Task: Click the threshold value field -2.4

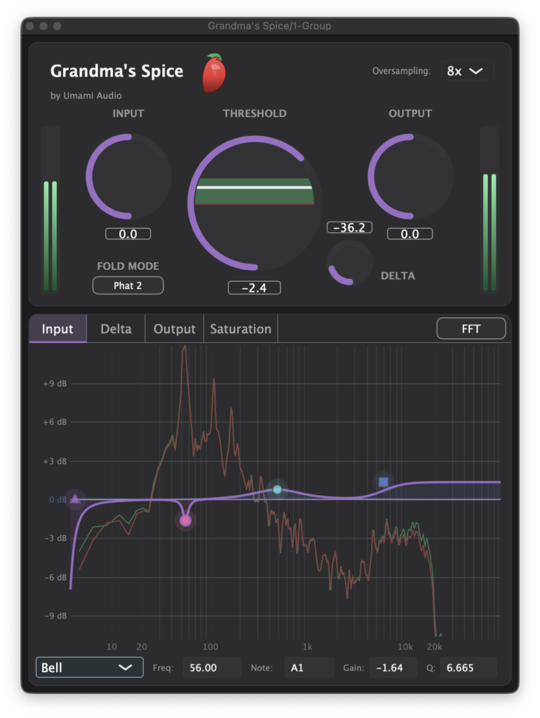Action: 254,288
